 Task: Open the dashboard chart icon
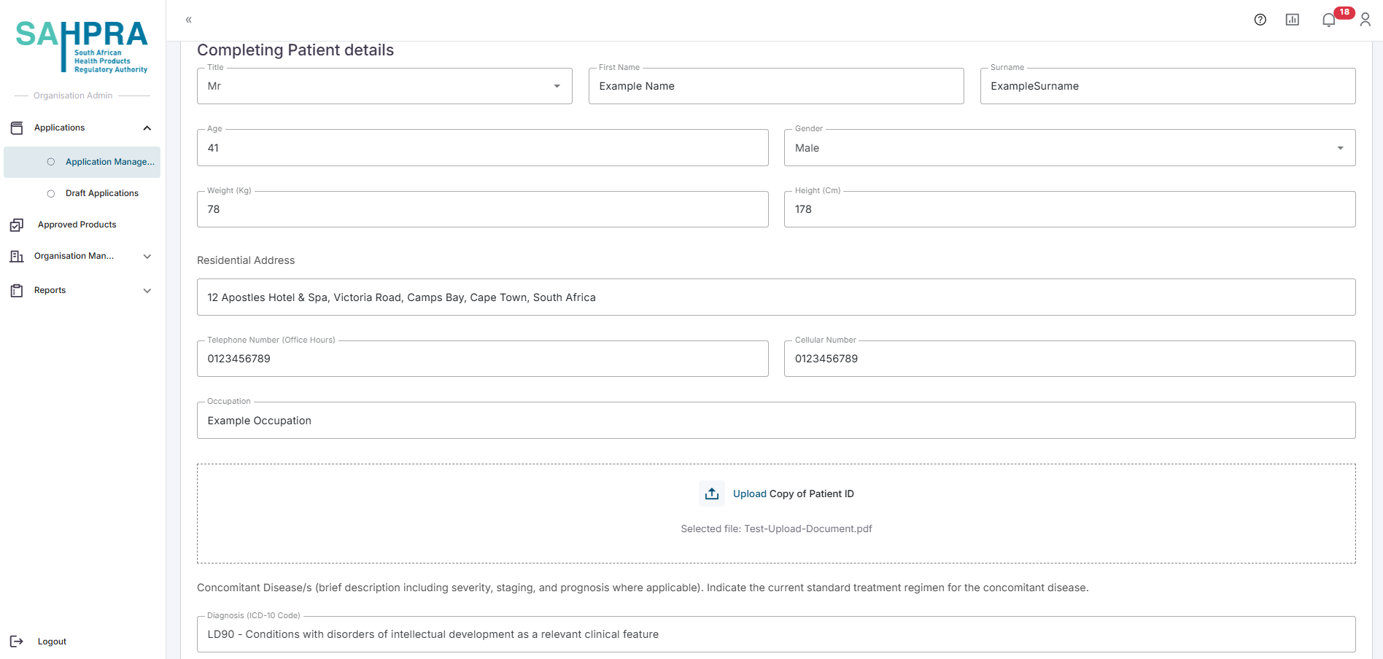coord(1292,20)
